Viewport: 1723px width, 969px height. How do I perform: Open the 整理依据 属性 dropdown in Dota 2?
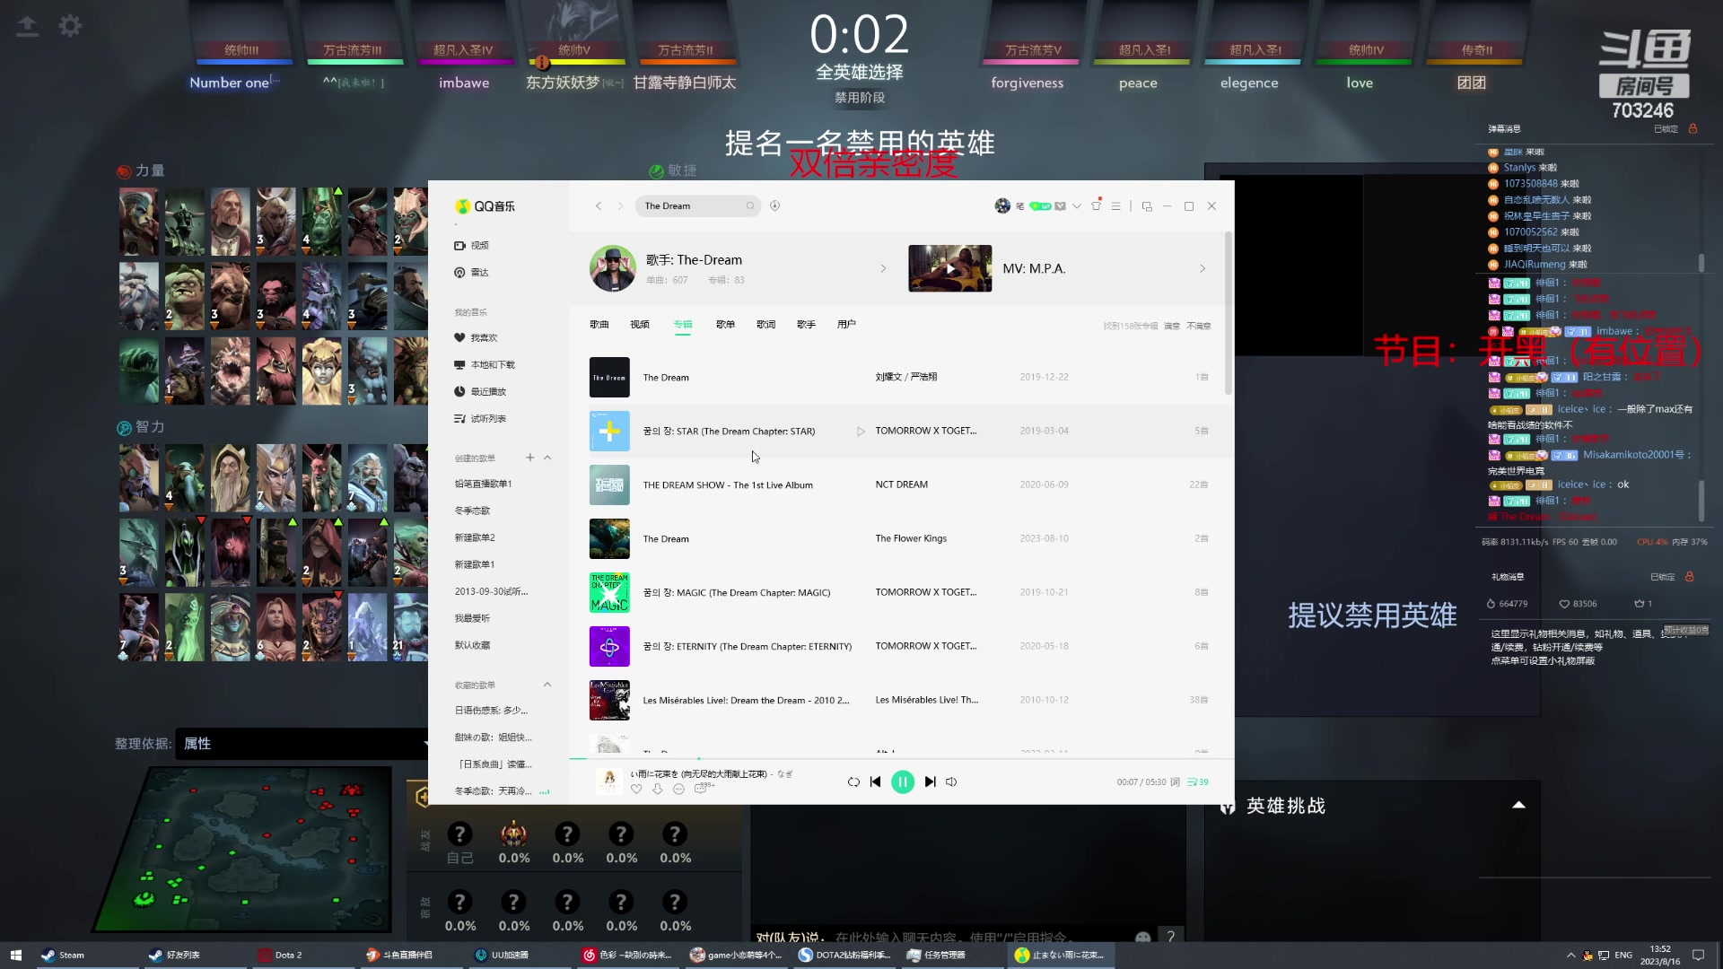click(302, 743)
